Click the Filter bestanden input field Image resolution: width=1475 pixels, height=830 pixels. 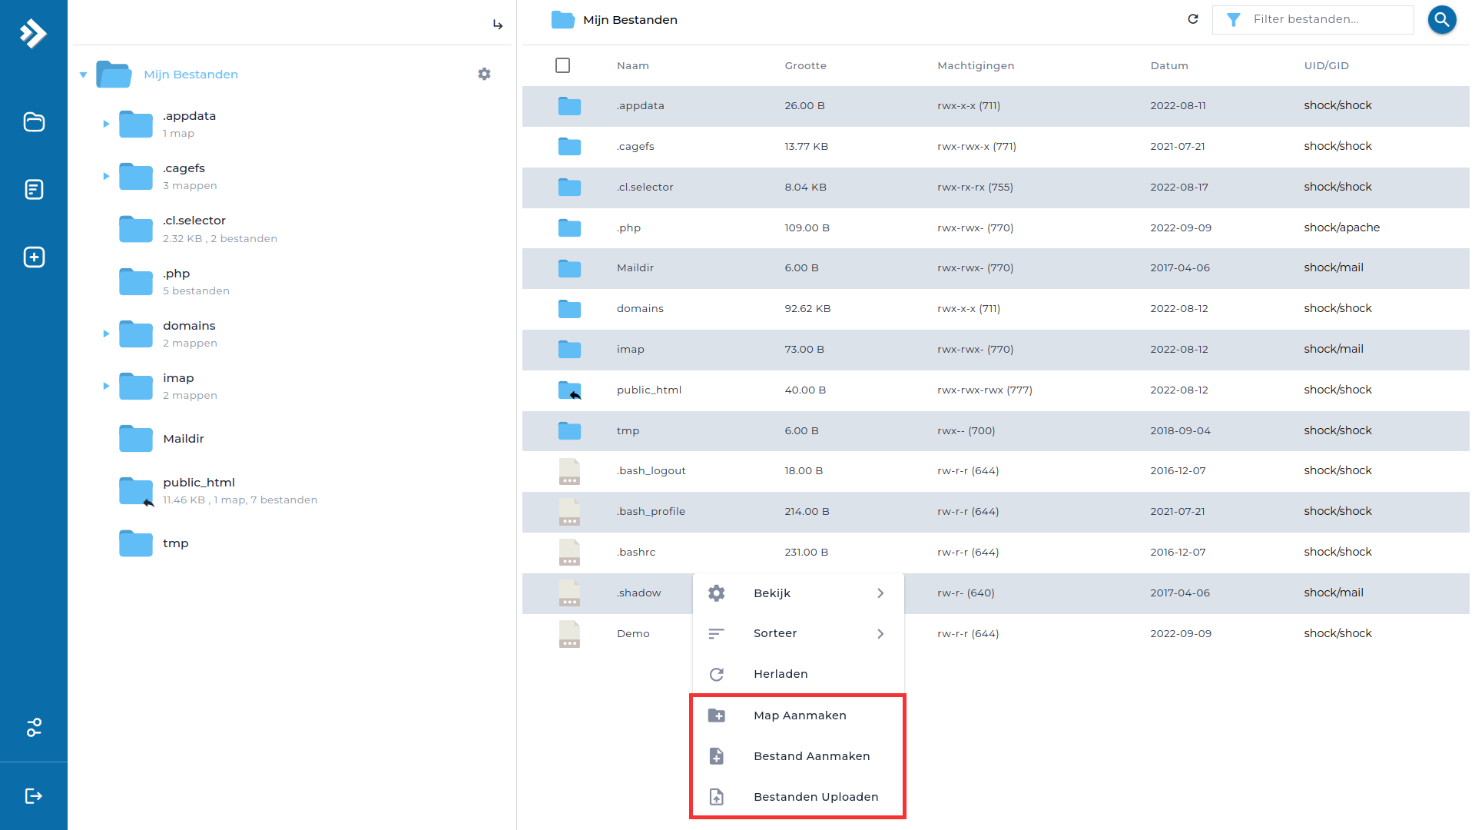1321,20
